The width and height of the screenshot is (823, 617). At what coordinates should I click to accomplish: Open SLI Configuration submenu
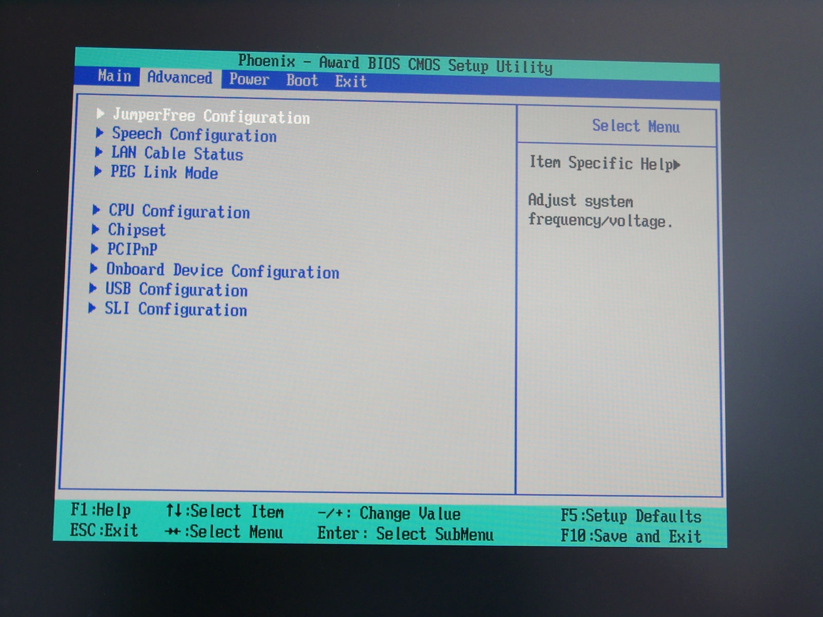tap(175, 309)
